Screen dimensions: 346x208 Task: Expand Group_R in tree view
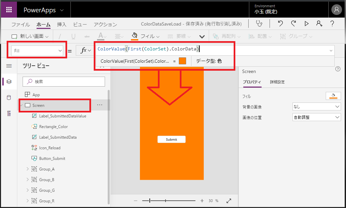[27, 201]
